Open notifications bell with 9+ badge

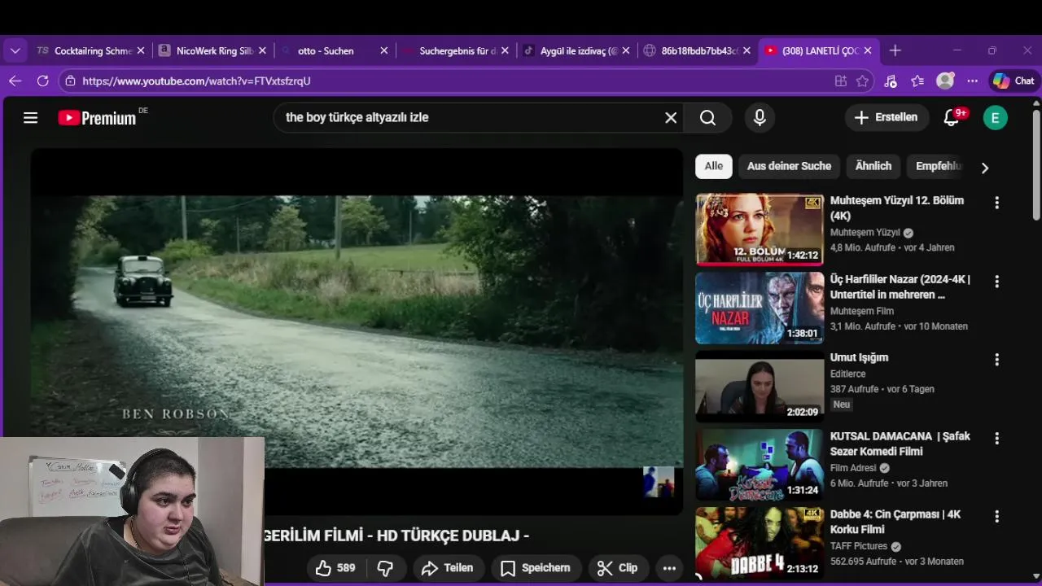(951, 118)
